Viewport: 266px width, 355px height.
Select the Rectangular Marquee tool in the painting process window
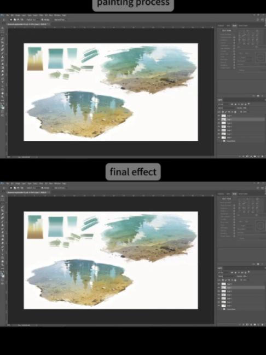coord(3,31)
